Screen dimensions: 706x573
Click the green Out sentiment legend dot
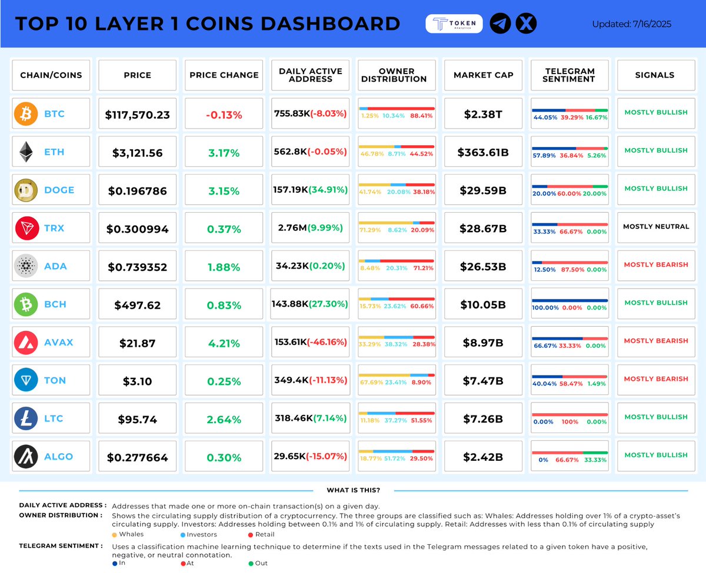coord(250,564)
